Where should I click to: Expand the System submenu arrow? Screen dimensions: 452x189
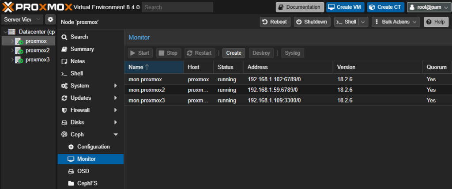(116, 86)
